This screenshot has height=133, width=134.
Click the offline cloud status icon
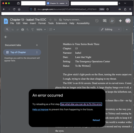coord(60,20)
